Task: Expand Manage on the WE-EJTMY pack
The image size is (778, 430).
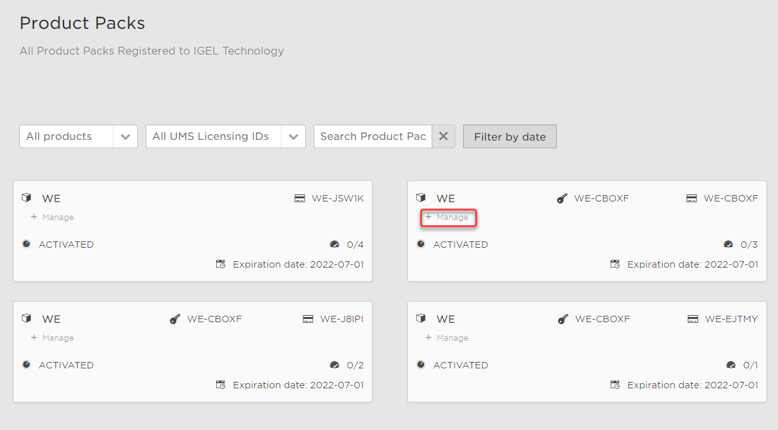Action: tap(448, 338)
